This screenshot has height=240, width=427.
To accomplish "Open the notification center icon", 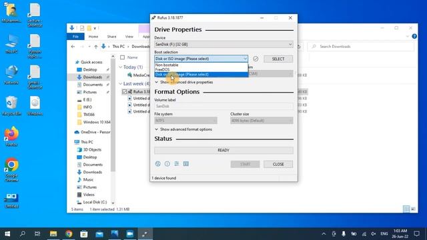I will coord(416,234).
